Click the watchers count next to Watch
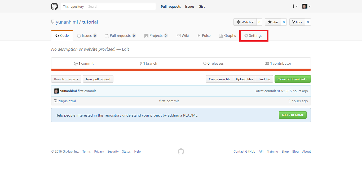 pos(259,22)
